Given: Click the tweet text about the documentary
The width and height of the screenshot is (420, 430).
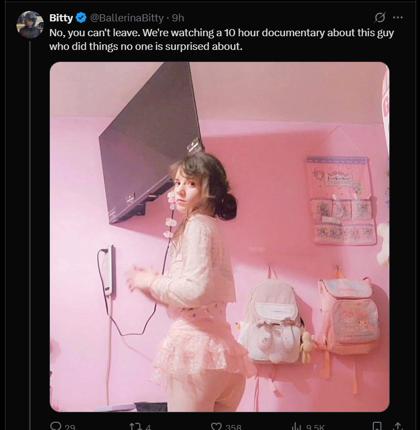Looking at the screenshot, I should pyautogui.click(x=222, y=39).
